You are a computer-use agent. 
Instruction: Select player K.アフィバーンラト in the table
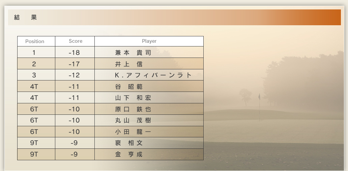[x=153, y=75]
